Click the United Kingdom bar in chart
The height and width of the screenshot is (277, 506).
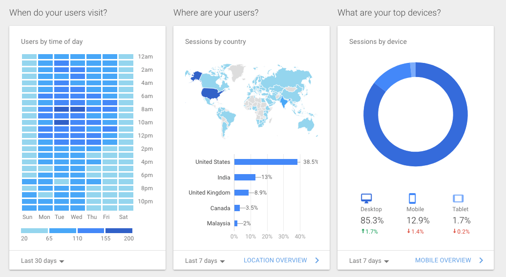(x=241, y=193)
